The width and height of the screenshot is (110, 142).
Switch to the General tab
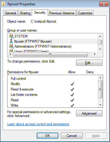click(x=10, y=13)
